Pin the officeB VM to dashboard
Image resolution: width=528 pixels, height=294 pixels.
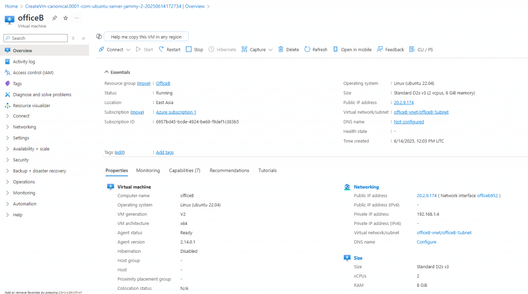tap(55, 18)
